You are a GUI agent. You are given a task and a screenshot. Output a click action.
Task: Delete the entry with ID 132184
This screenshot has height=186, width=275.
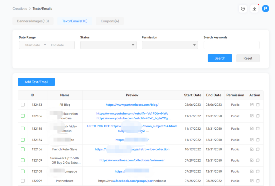pyautogui.click(x=258, y=140)
